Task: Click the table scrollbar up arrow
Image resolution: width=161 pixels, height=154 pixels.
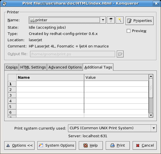Action: pyautogui.click(x=151, y=76)
